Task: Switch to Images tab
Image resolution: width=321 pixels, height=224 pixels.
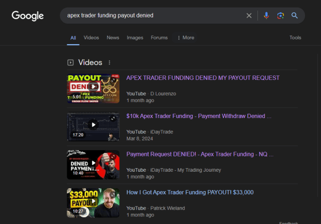Action: coord(135,37)
